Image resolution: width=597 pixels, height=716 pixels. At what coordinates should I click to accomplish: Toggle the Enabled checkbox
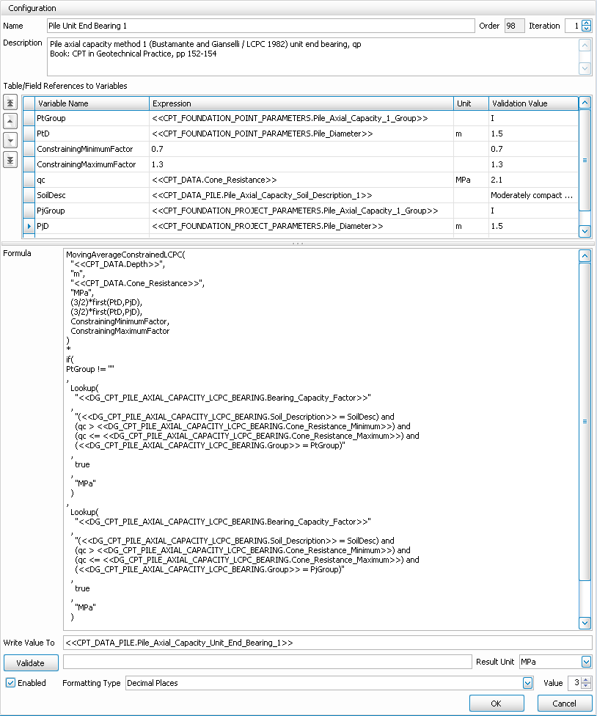point(11,683)
